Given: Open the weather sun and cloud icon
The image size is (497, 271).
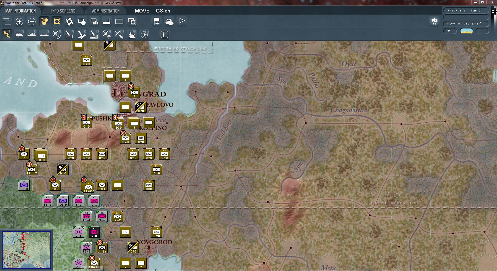Looking at the screenshot, I should [x=169, y=21].
